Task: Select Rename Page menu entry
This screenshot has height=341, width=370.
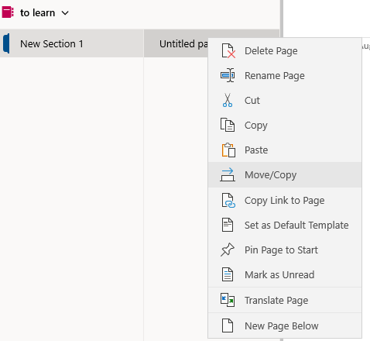Action: [285, 76]
